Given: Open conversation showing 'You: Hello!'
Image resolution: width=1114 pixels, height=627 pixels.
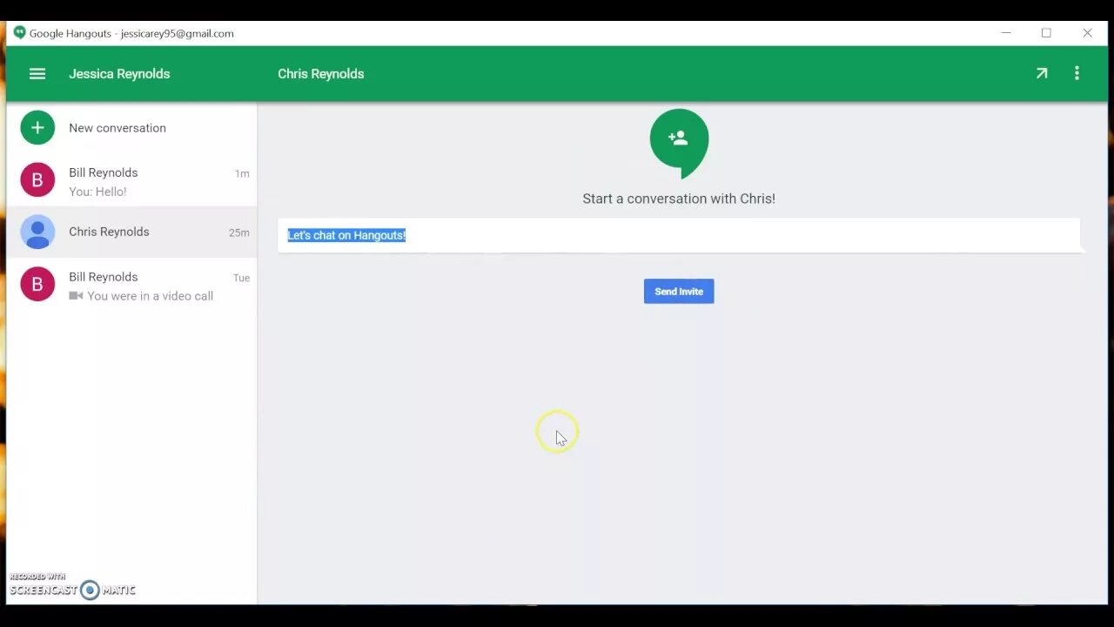Looking at the screenshot, I should [131, 181].
